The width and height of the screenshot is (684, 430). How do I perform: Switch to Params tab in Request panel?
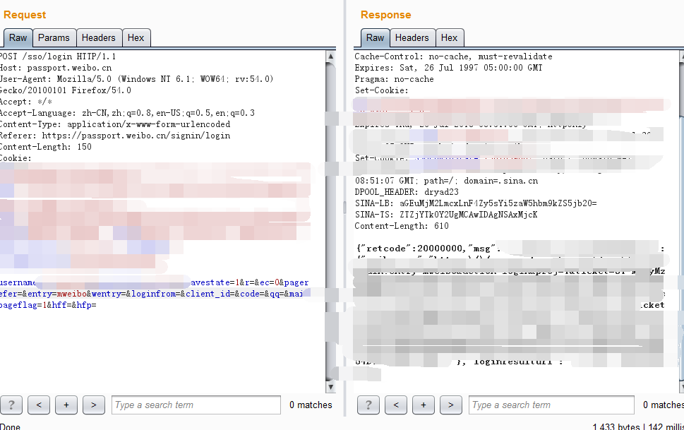click(x=54, y=38)
